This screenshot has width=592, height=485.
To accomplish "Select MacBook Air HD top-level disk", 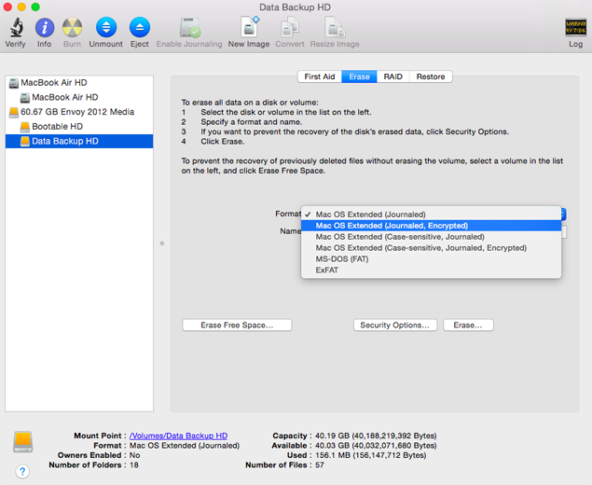I will [79, 83].
